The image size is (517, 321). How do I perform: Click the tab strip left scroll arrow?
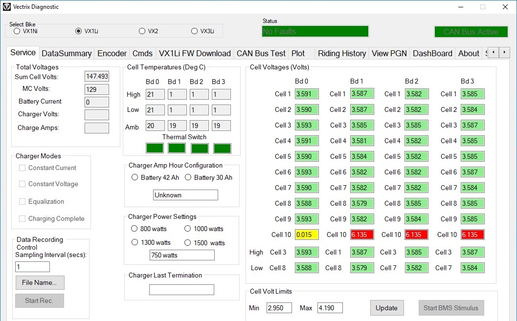click(x=493, y=52)
